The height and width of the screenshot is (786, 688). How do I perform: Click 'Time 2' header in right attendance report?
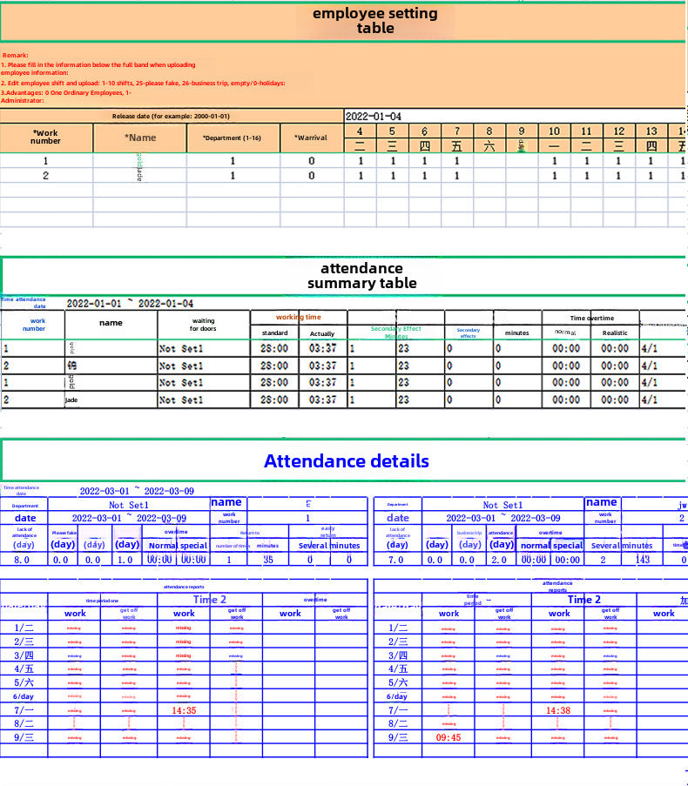[583, 600]
